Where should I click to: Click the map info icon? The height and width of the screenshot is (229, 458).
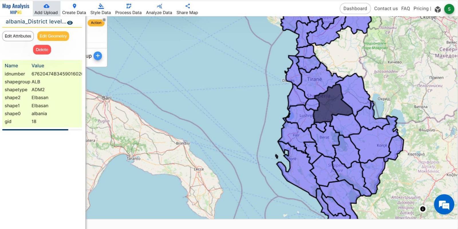(423, 209)
